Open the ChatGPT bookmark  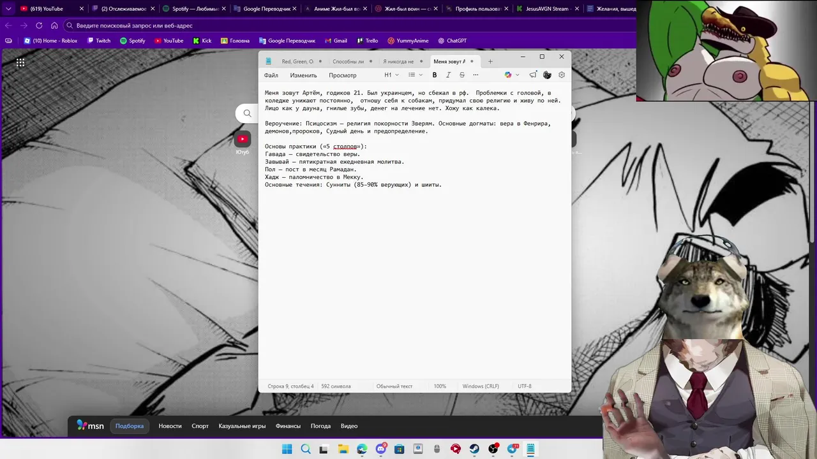[452, 41]
